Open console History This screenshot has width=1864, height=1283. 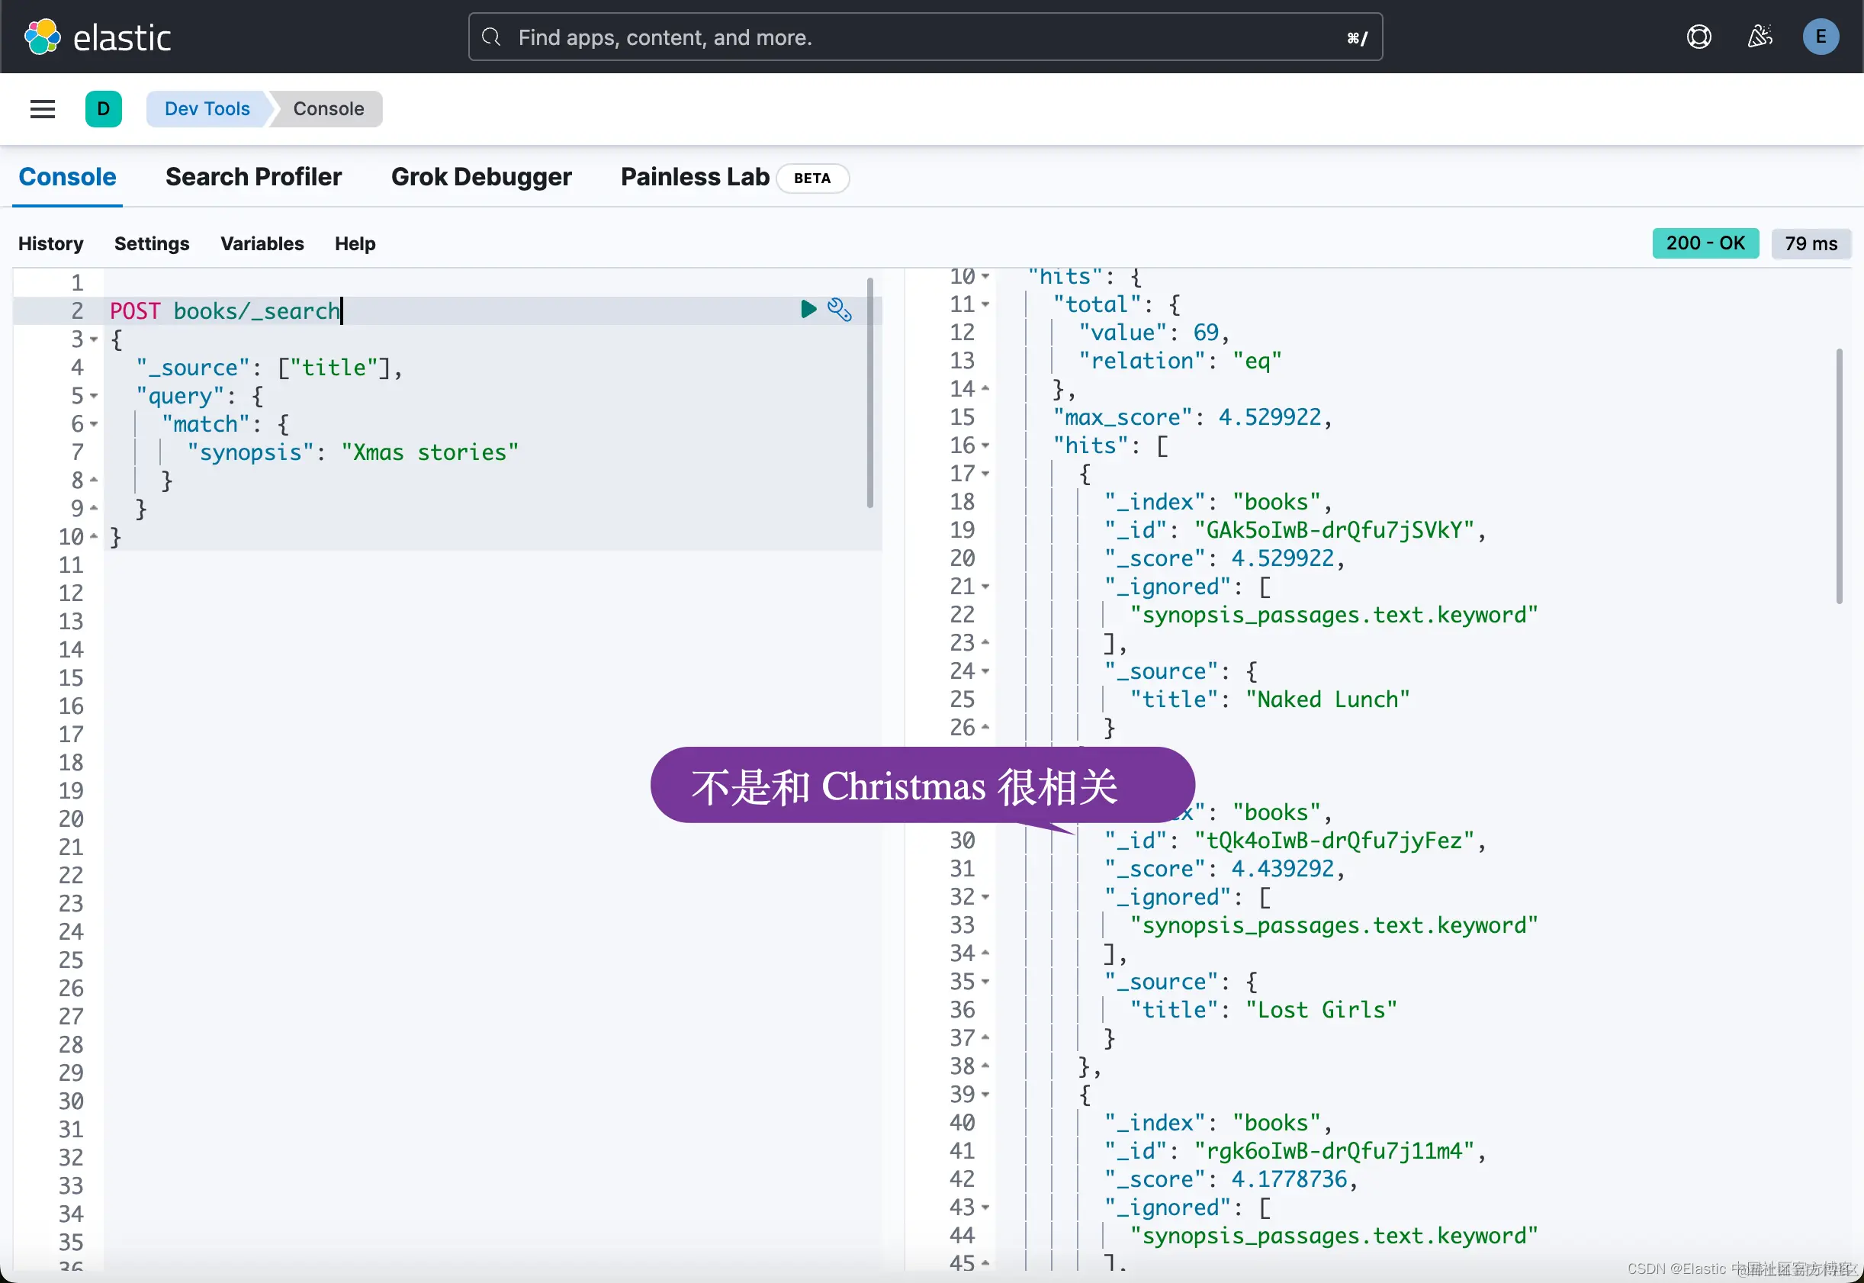50,243
